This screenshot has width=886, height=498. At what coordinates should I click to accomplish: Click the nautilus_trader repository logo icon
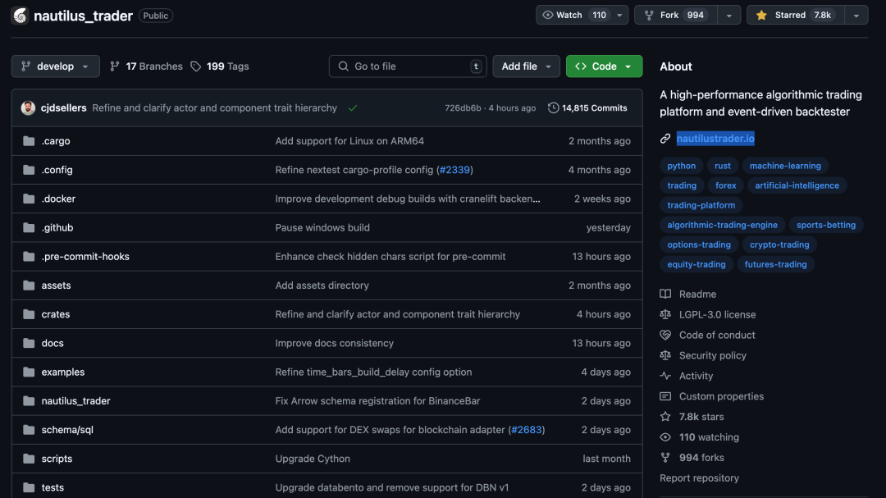tap(20, 16)
